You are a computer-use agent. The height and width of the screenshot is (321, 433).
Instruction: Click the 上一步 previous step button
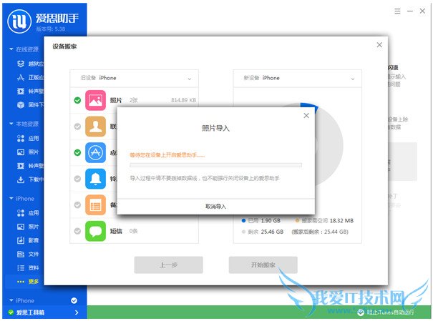coord(168,265)
